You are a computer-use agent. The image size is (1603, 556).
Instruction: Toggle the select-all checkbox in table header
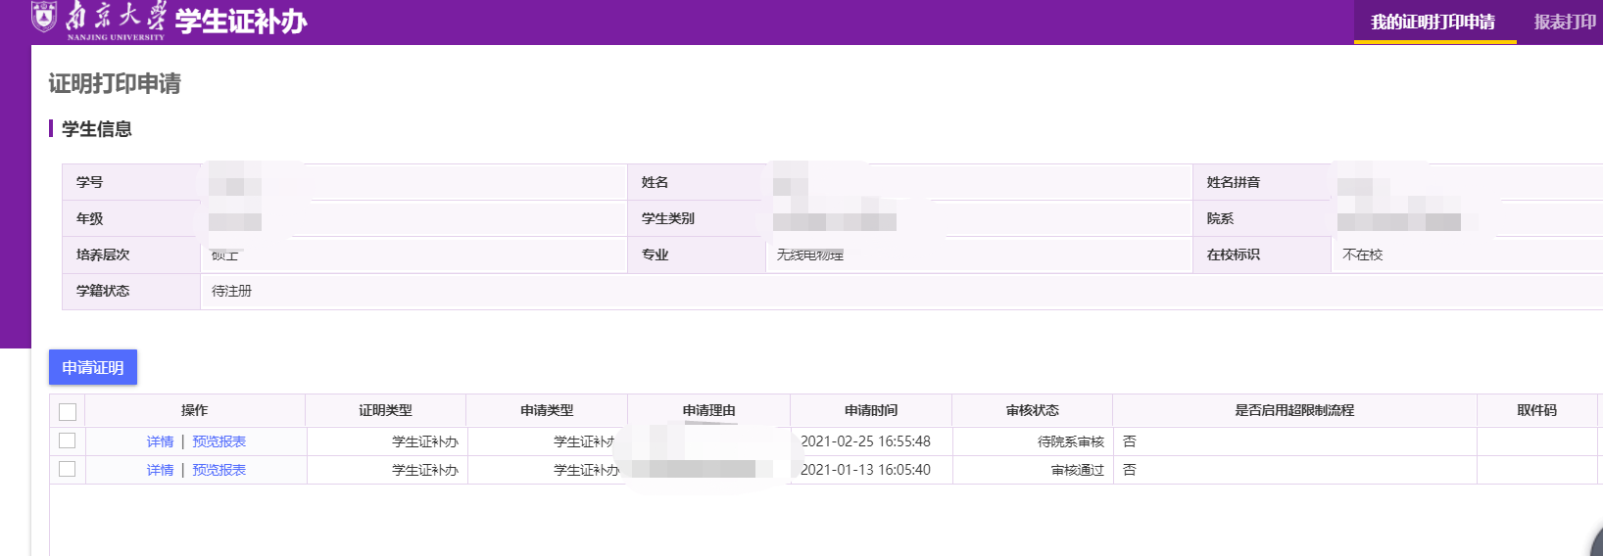click(x=68, y=412)
